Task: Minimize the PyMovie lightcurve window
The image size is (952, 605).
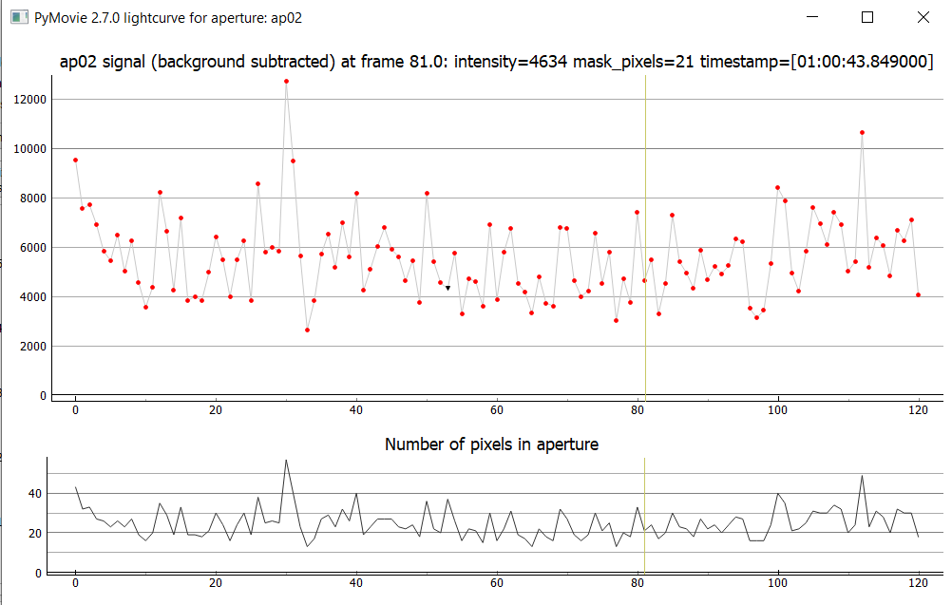Action: coord(810,17)
